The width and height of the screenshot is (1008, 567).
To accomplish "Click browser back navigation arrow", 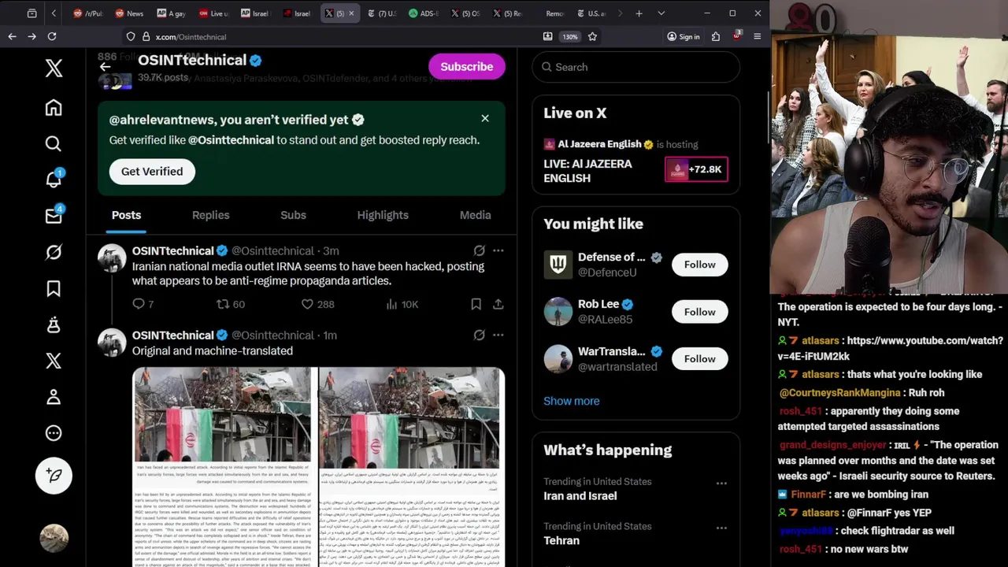I will pyautogui.click(x=12, y=36).
